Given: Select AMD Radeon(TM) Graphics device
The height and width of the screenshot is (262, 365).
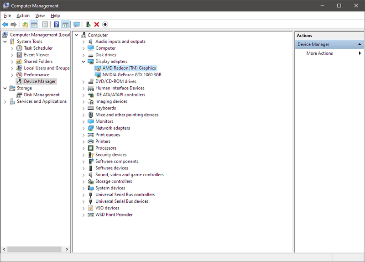Looking at the screenshot, I should click(129, 68).
